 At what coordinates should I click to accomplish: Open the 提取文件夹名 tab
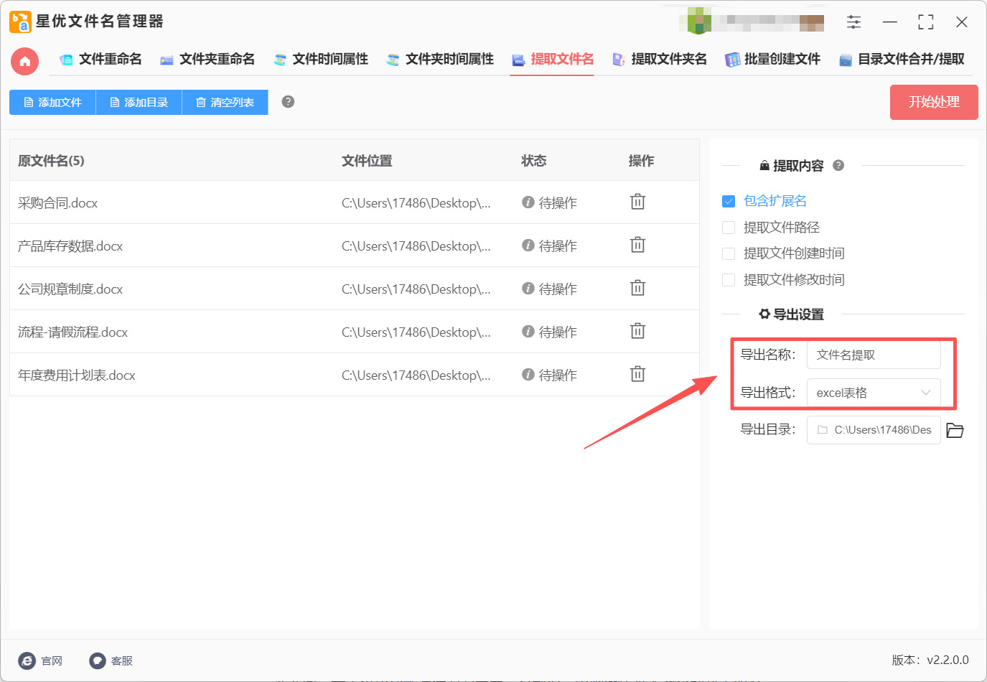point(659,60)
